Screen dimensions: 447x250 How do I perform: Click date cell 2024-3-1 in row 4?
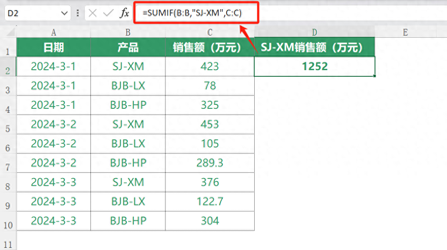coord(54,105)
